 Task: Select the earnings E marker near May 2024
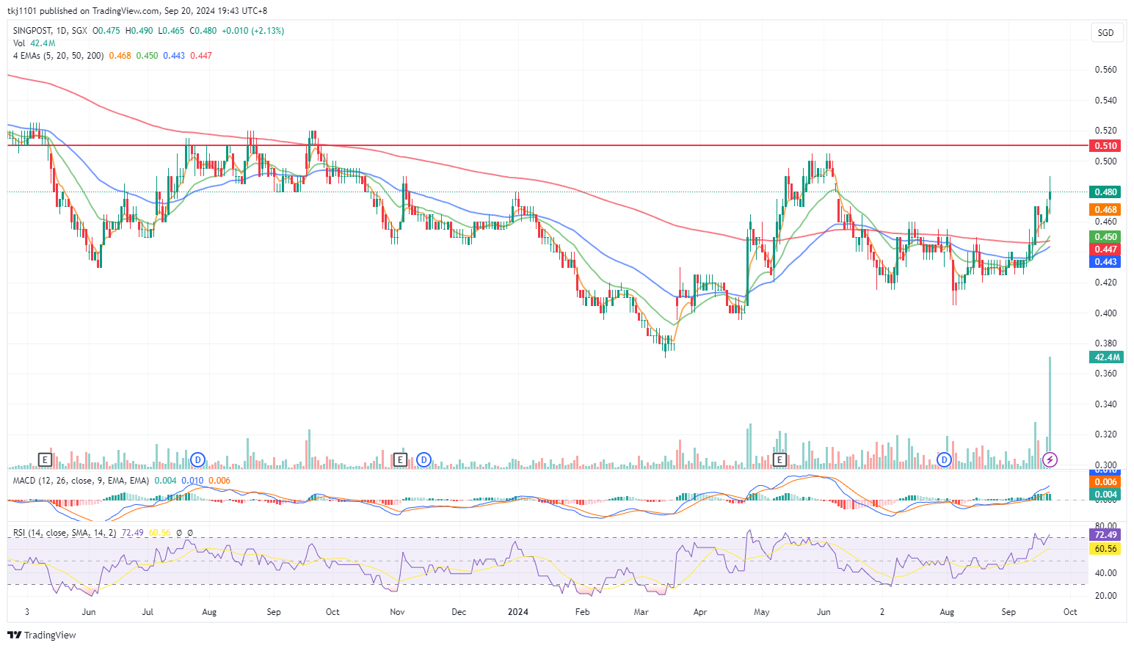(x=779, y=460)
